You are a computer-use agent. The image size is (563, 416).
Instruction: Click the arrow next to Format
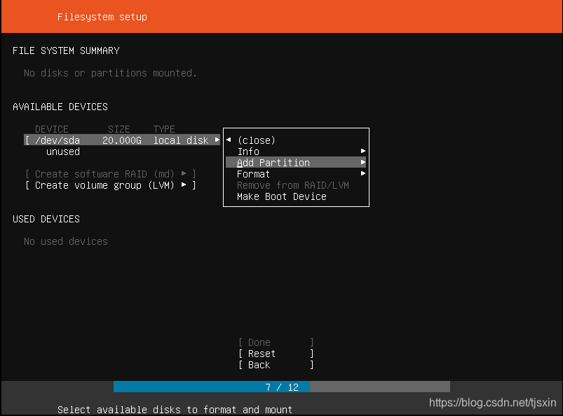(363, 173)
